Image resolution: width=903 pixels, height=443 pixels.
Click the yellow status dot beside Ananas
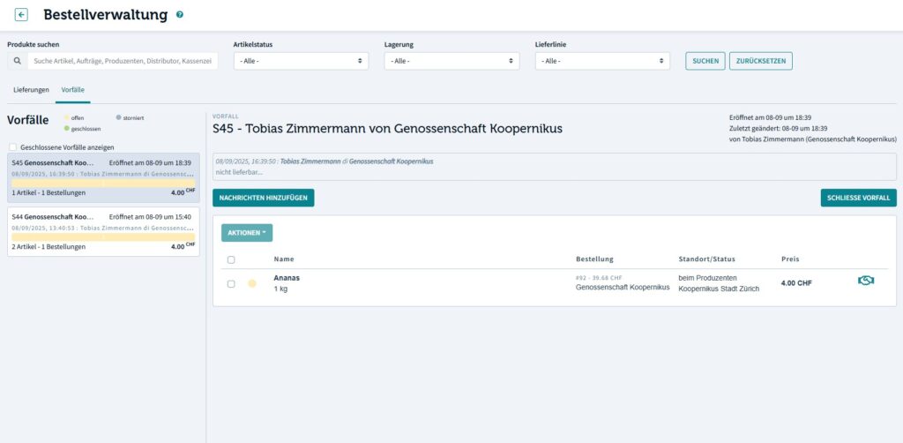(x=252, y=283)
